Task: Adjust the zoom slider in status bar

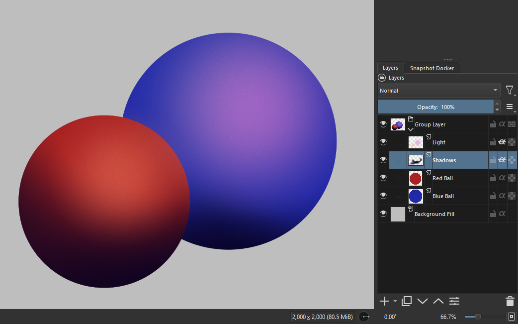Action: [478, 317]
